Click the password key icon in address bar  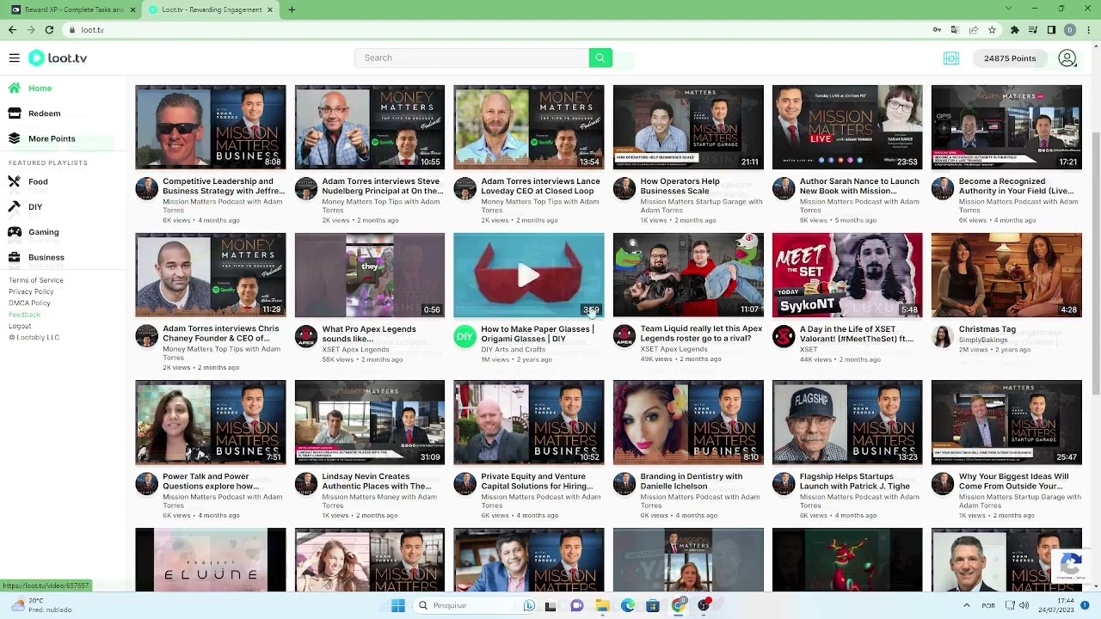click(937, 29)
